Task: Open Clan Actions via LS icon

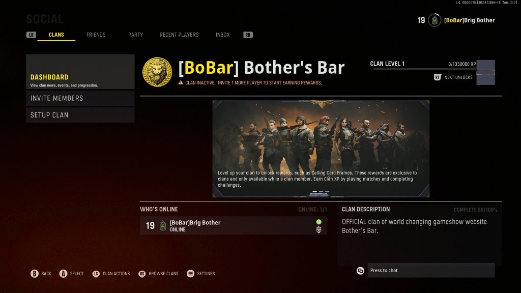Action: [96, 273]
